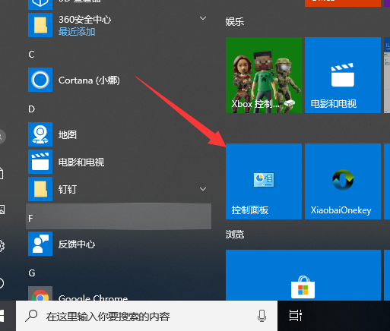Image resolution: width=390 pixels, height=331 pixels.
Task: Click the search box on the taskbar
Action: click(x=147, y=316)
